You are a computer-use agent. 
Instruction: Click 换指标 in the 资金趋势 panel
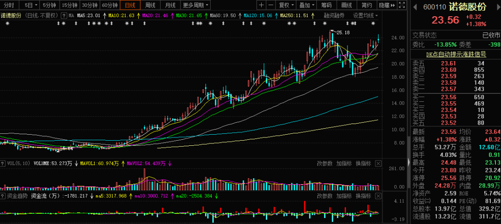(x=364, y=196)
